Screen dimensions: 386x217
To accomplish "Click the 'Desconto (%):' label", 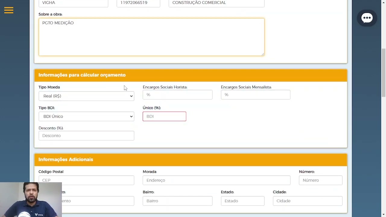I will point(51,128).
